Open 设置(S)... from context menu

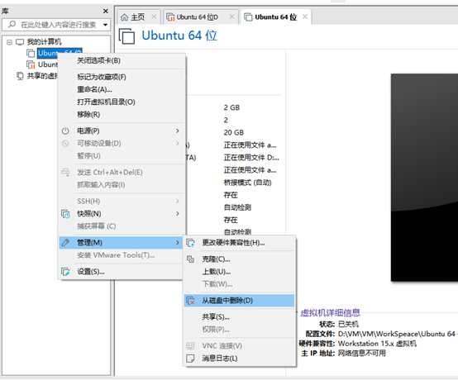click(122, 272)
